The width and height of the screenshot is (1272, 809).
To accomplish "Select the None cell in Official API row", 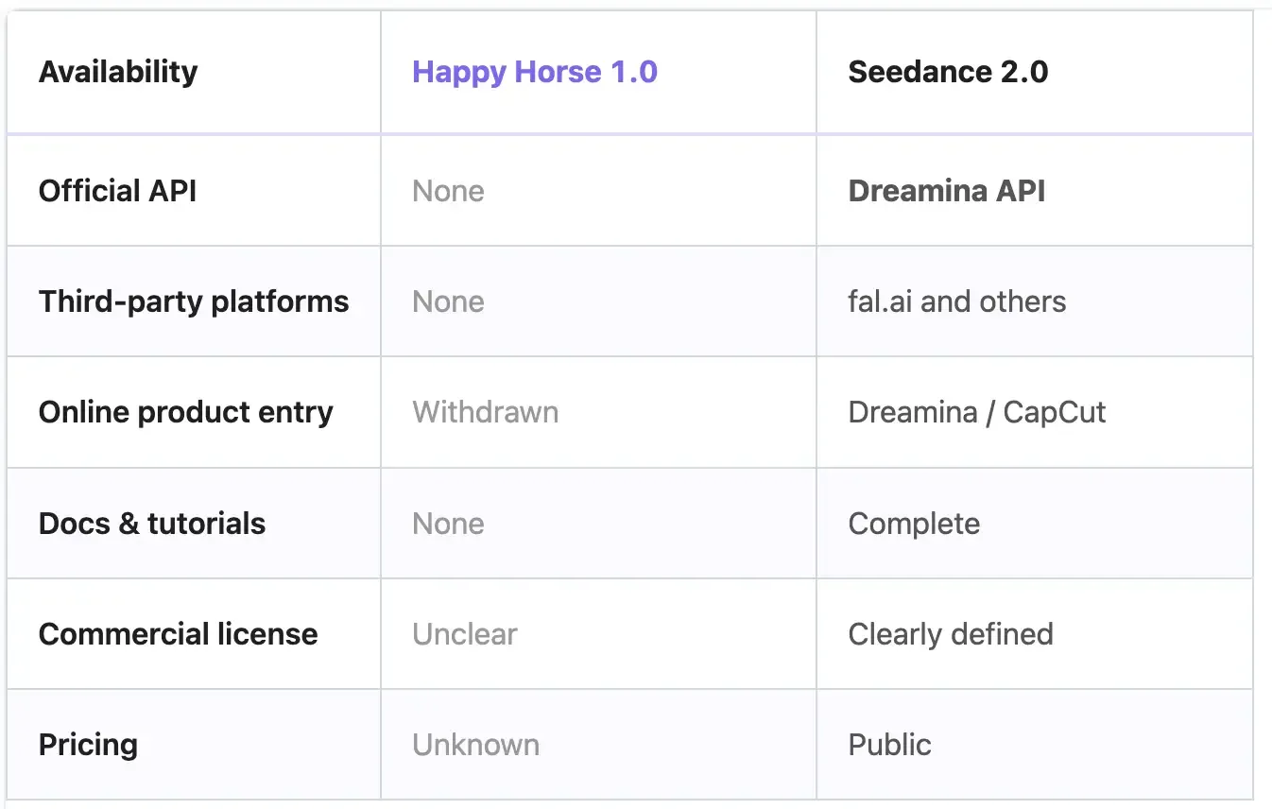I will (448, 191).
